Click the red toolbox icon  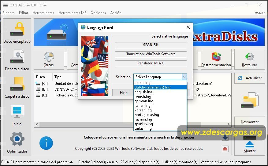coord(225,149)
